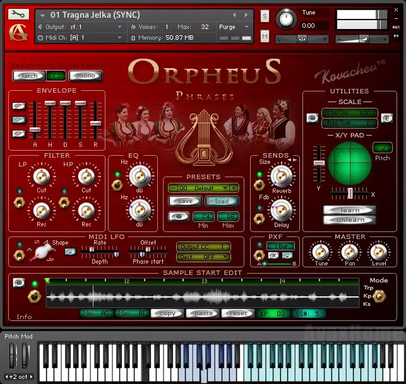The image size is (406, 384).
Task: Toggle the Reverb send switch
Action: [x=259, y=185]
